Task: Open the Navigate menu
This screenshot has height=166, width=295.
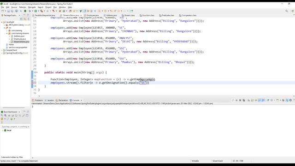Action: pos(32,7)
